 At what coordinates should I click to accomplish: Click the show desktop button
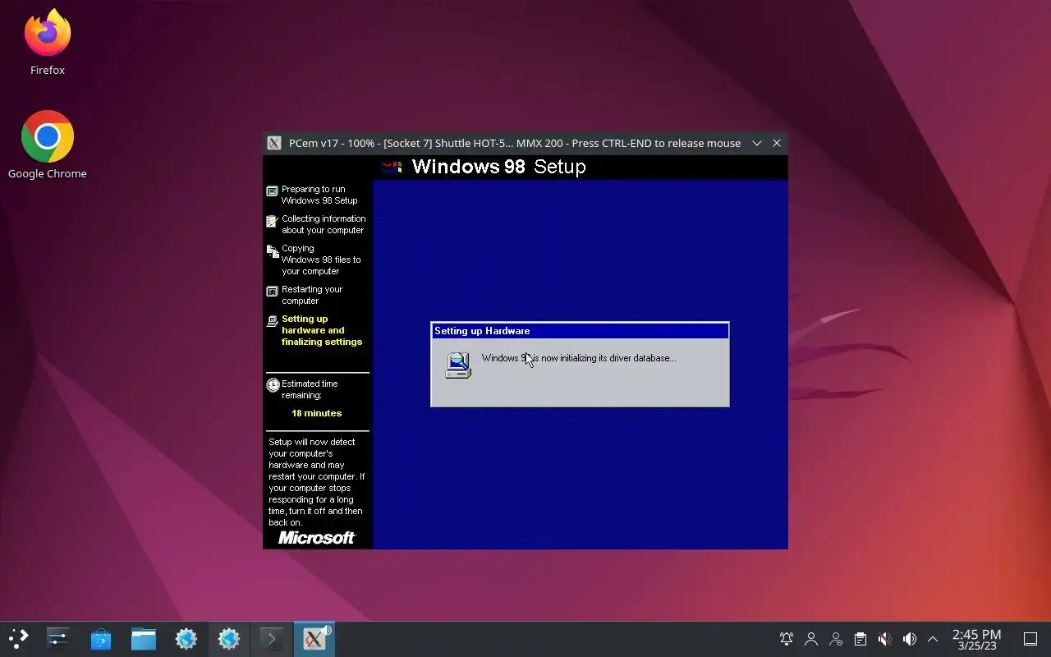click(x=1030, y=639)
